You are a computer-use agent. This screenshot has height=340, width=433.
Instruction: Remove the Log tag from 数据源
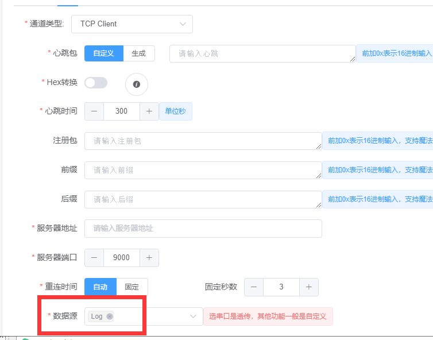pyautogui.click(x=110, y=316)
